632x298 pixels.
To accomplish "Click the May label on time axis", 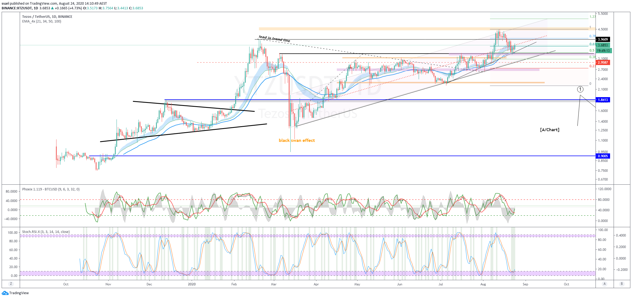I will click(x=357, y=284).
